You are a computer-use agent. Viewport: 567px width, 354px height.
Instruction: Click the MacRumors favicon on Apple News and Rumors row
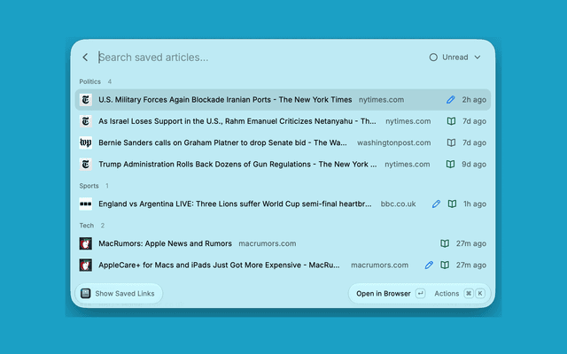(86, 243)
